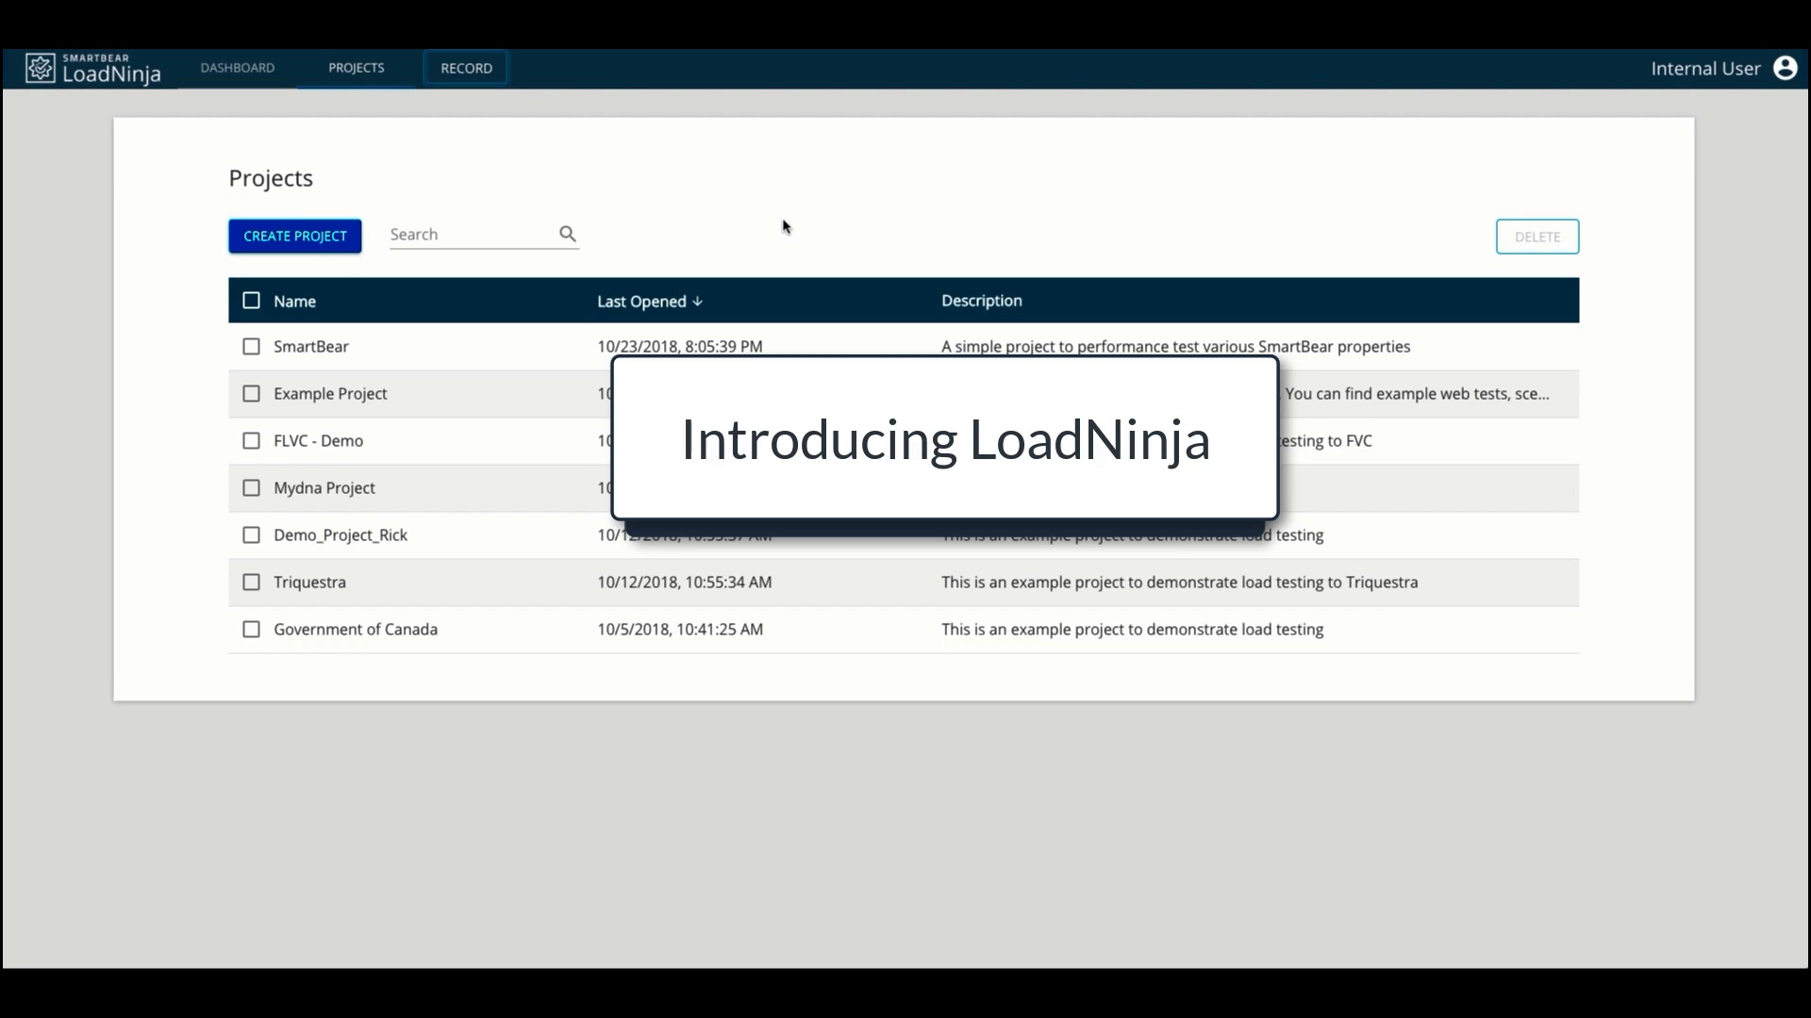The width and height of the screenshot is (1811, 1018).
Task: Click the Last Opened sort arrow
Action: coord(698,302)
